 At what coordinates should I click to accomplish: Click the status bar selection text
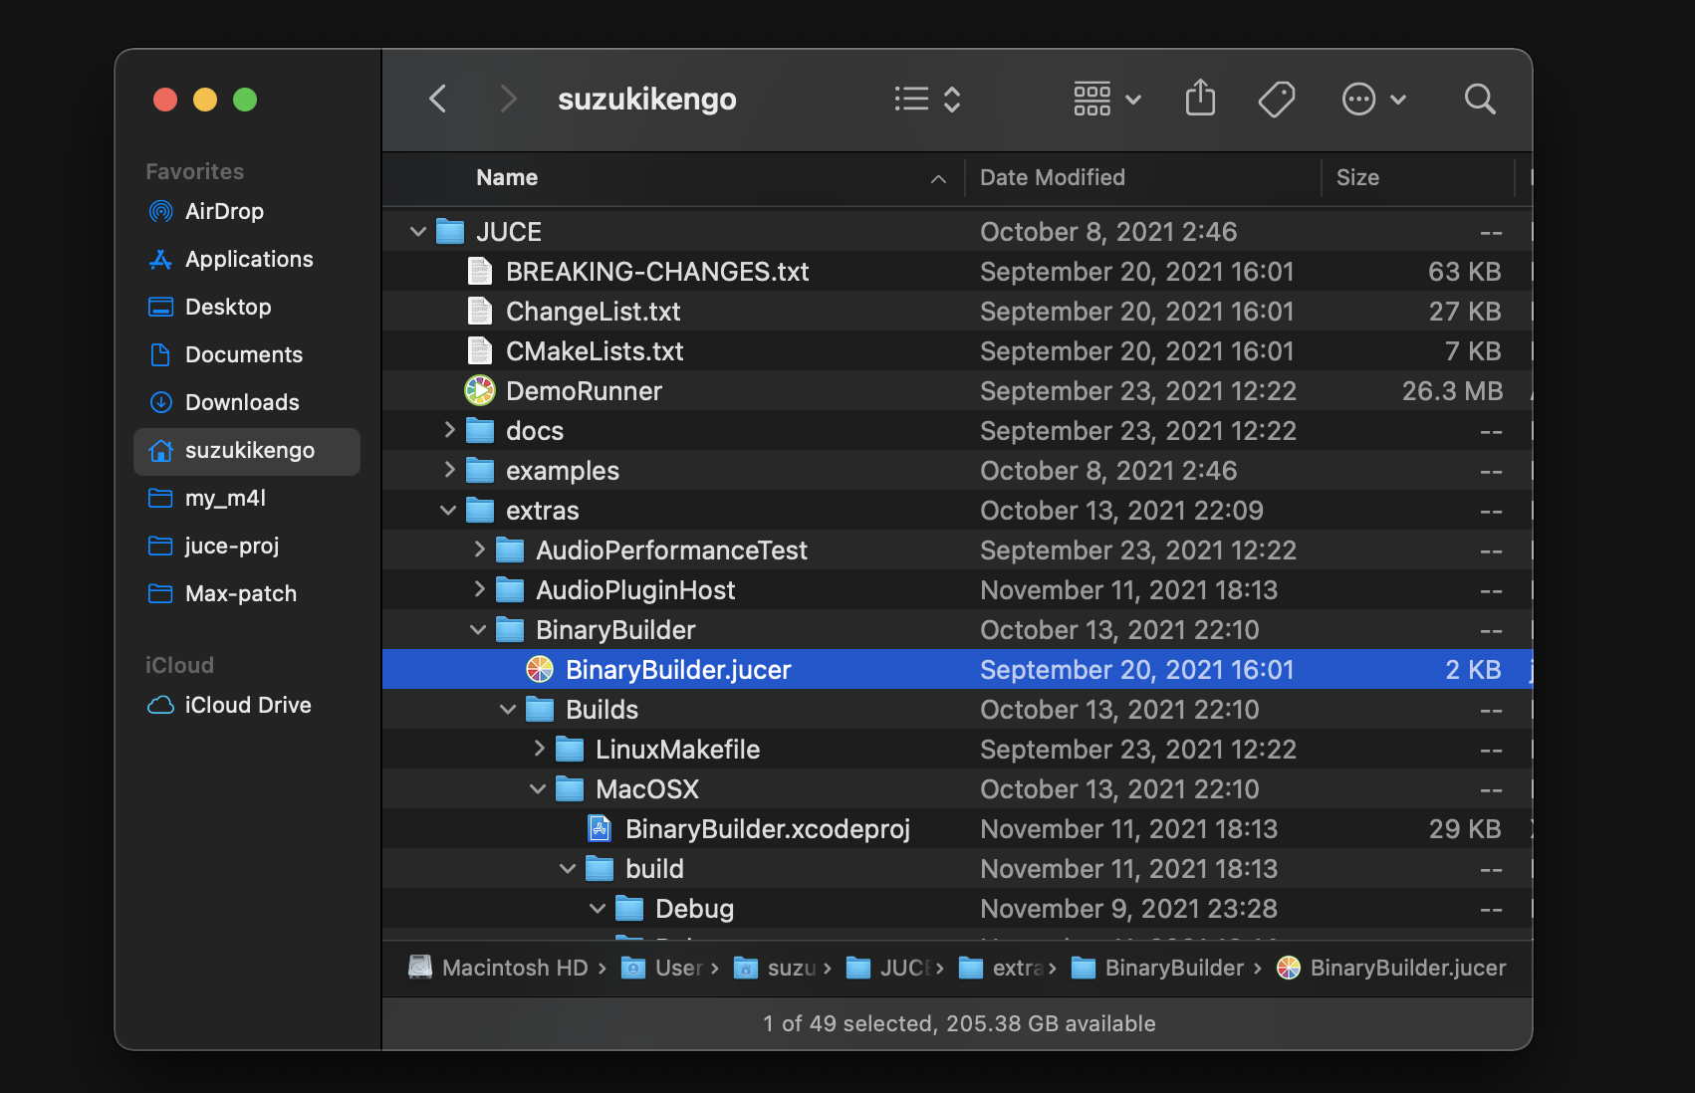[959, 1023]
